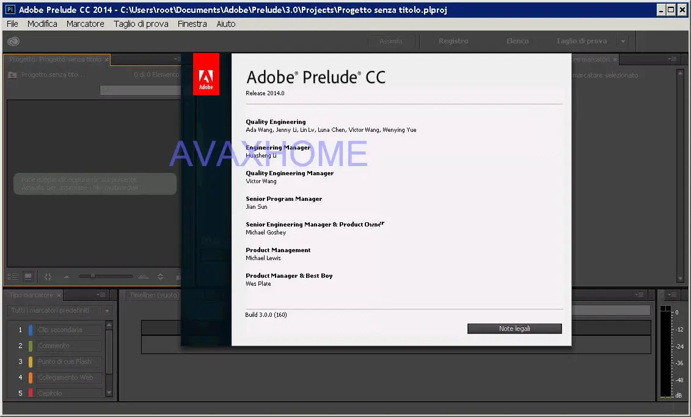The width and height of the screenshot is (691, 417).
Task: Click the sort order diamond icon
Action: pos(161,277)
